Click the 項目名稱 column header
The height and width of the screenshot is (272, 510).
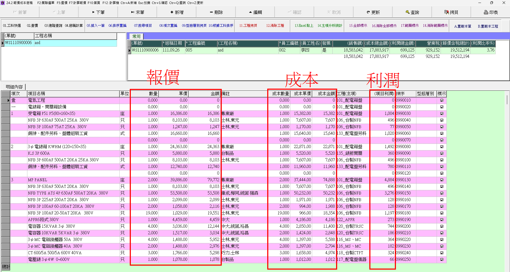click(73, 94)
